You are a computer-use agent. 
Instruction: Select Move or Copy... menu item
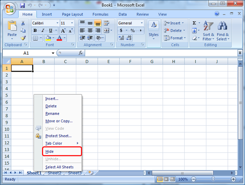coord(58,121)
